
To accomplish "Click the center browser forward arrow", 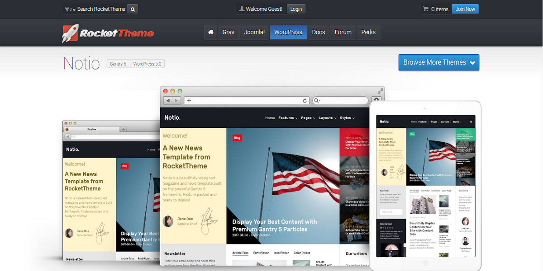I will (x=176, y=101).
